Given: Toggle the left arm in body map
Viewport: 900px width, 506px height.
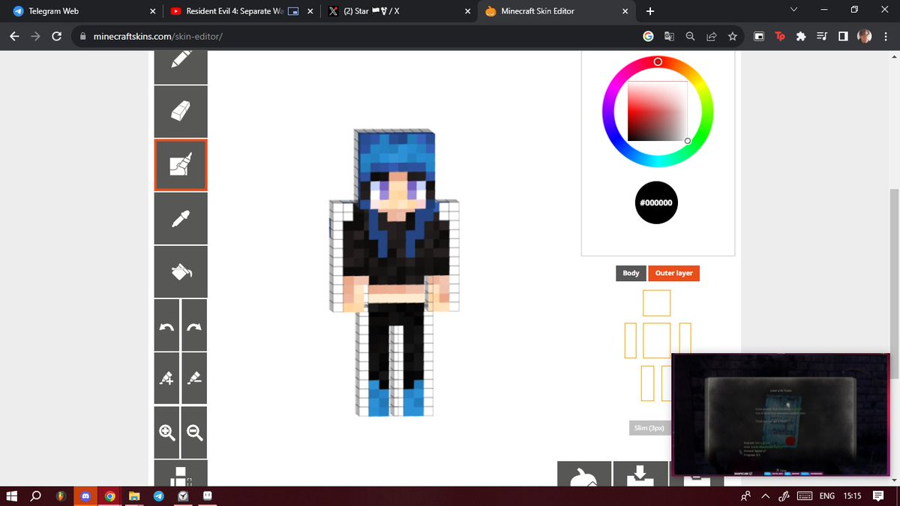Looking at the screenshot, I should (630, 340).
